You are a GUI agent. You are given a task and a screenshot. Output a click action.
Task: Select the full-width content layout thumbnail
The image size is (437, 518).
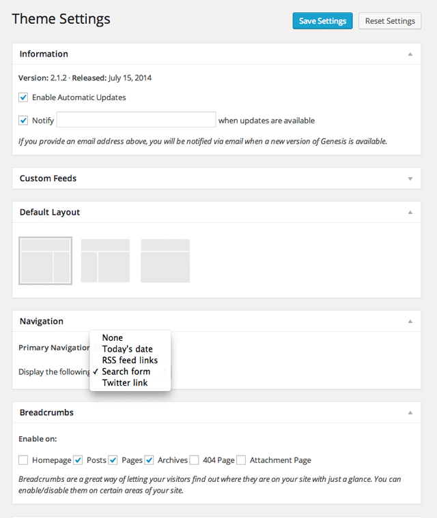point(165,261)
